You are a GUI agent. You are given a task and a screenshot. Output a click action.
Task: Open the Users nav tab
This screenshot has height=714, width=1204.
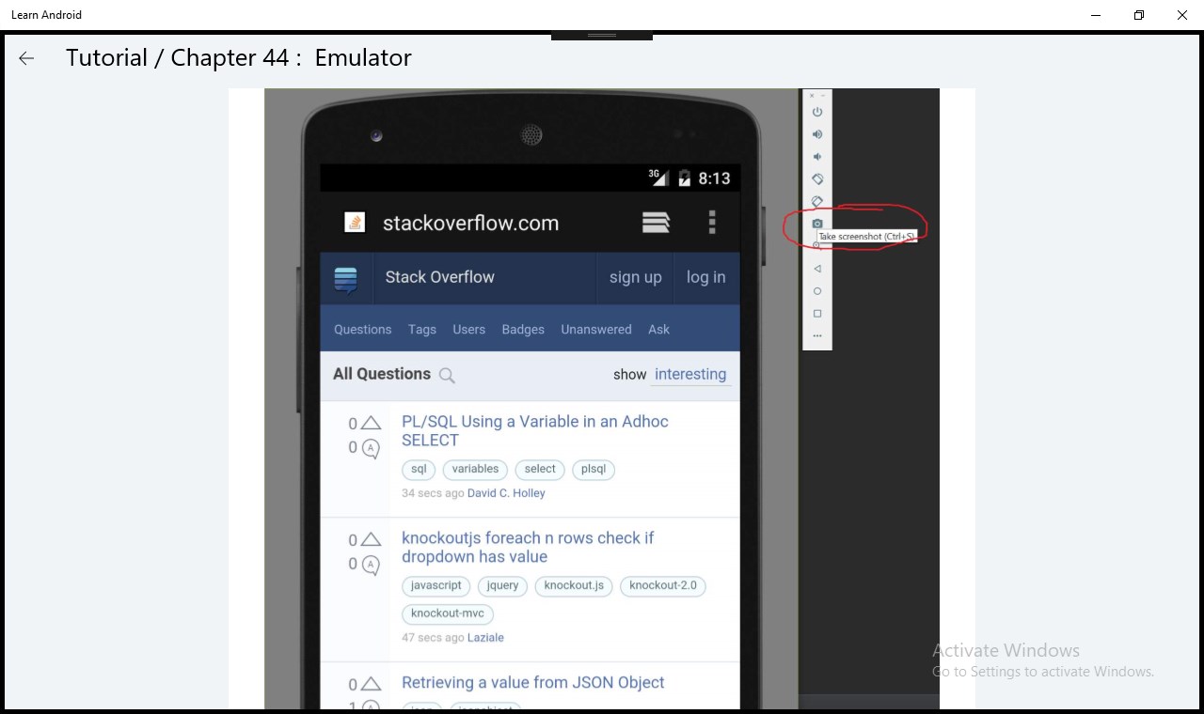[468, 330]
